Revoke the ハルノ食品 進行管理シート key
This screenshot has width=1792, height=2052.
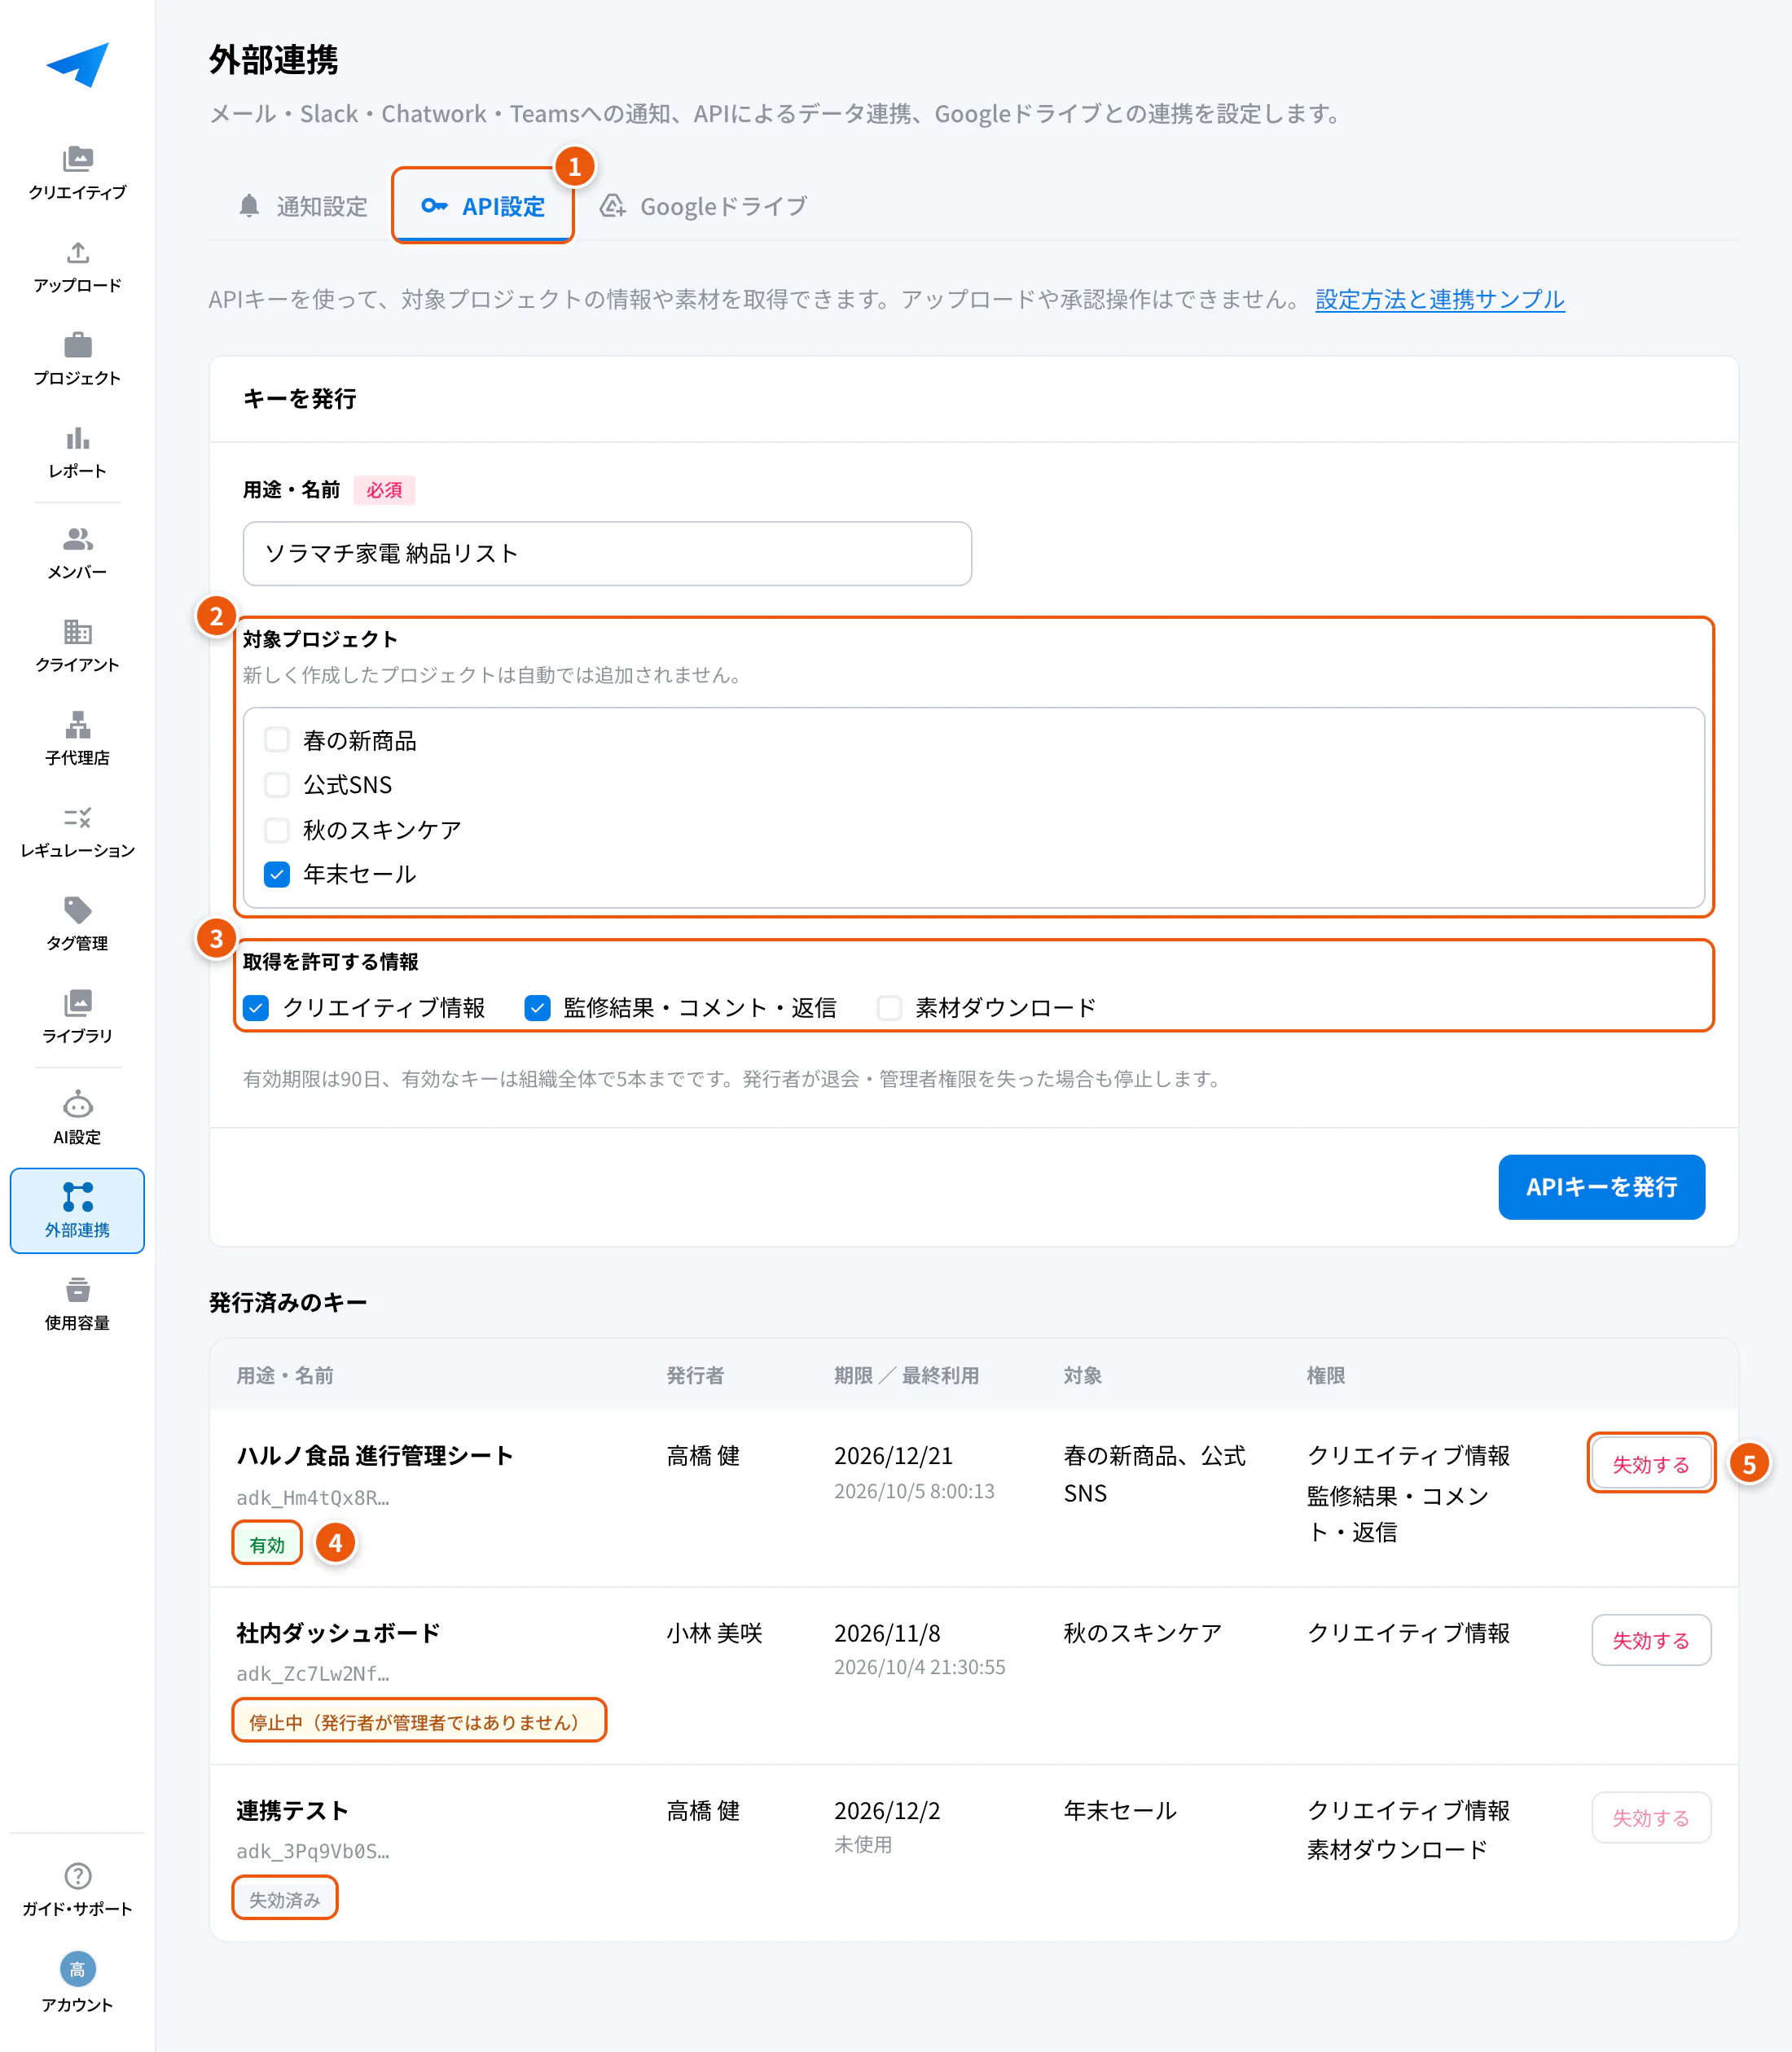(1651, 1463)
